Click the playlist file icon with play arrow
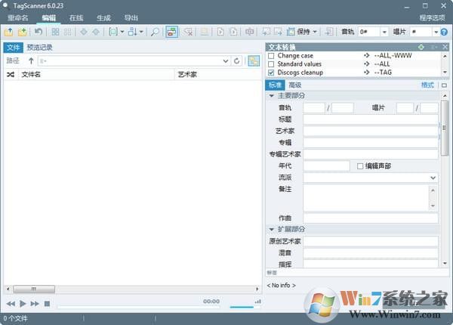The width and height of the screenshot is (453, 325). point(220,32)
